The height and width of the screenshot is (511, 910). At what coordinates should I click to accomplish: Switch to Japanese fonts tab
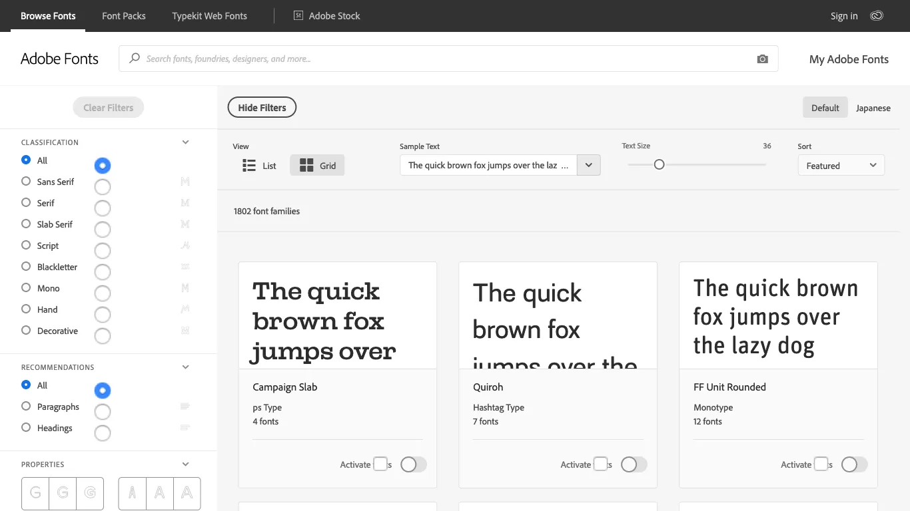(x=873, y=107)
